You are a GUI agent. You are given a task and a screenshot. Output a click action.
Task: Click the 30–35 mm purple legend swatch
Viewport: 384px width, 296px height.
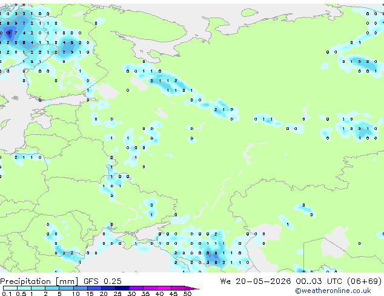click(136, 288)
